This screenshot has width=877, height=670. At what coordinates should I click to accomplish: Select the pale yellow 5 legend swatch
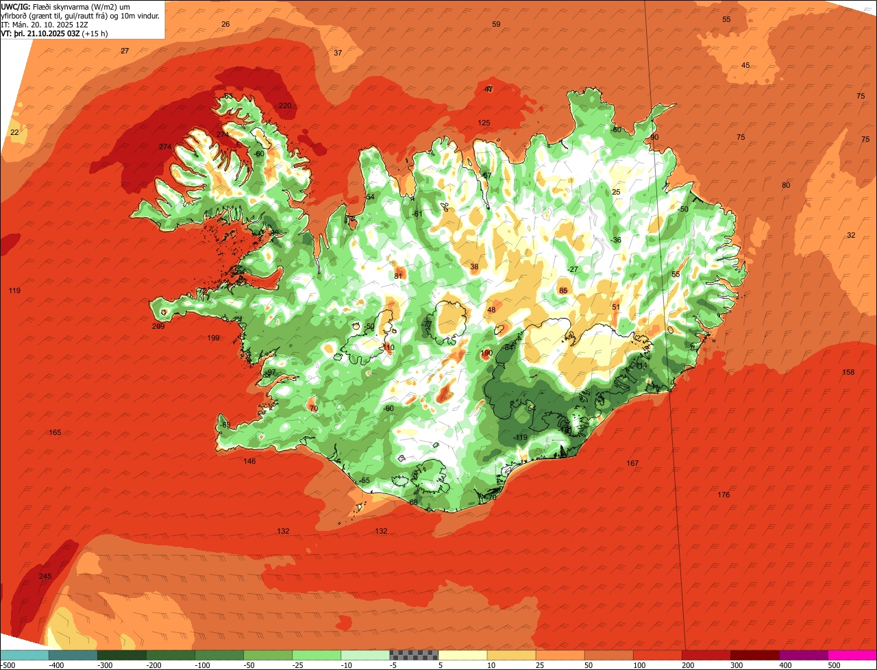[462, 655]
